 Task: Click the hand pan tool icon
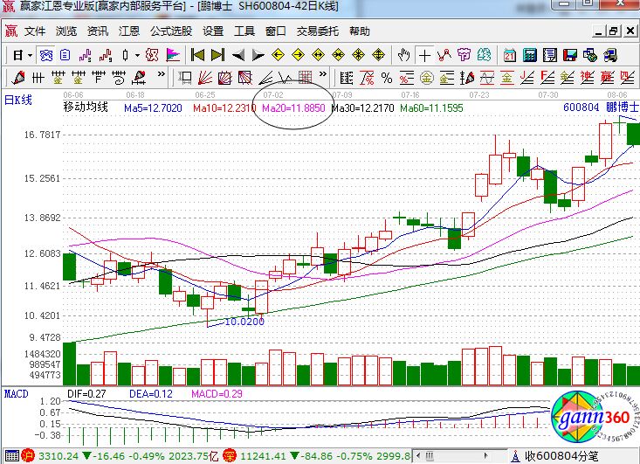point(404,54)
